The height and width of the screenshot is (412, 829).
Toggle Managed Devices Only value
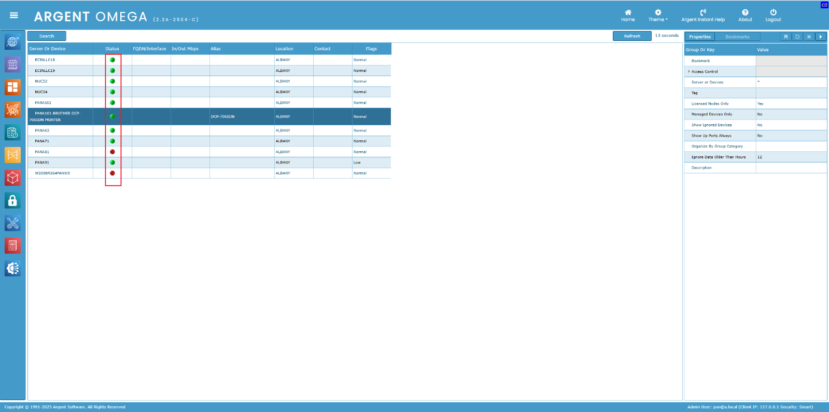click(760, 114)
